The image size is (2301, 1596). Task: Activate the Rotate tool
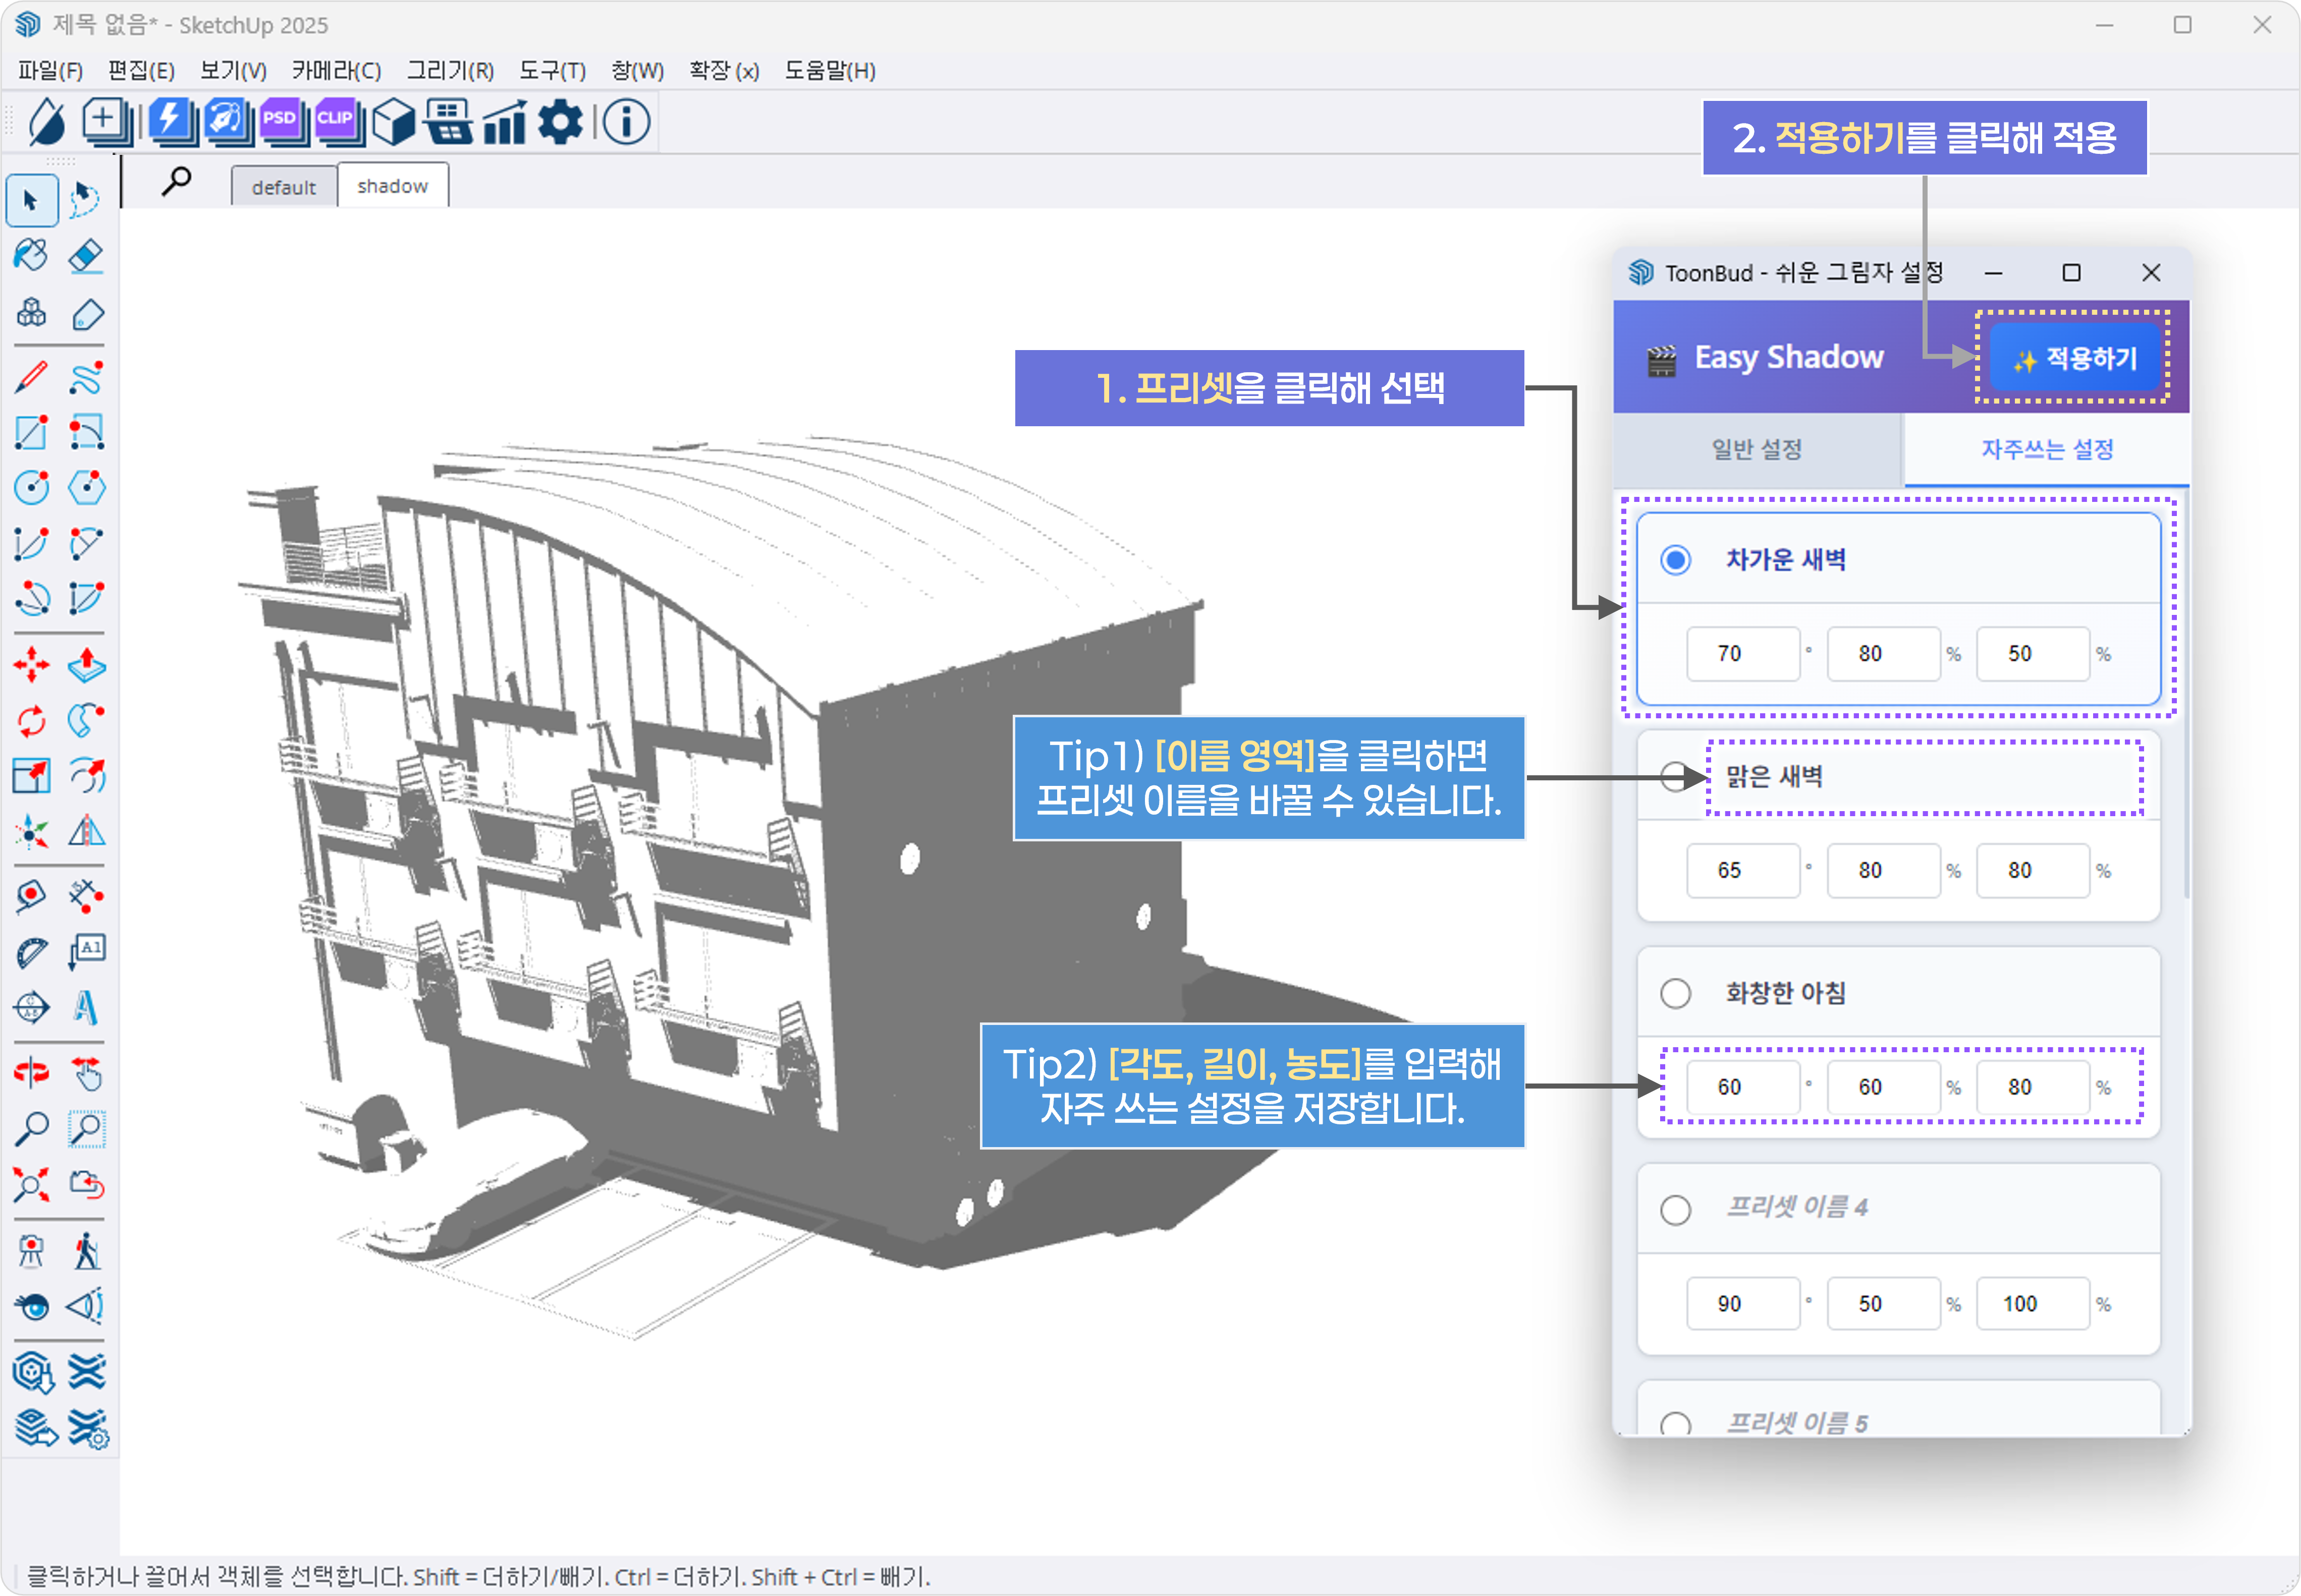(31, 722)
